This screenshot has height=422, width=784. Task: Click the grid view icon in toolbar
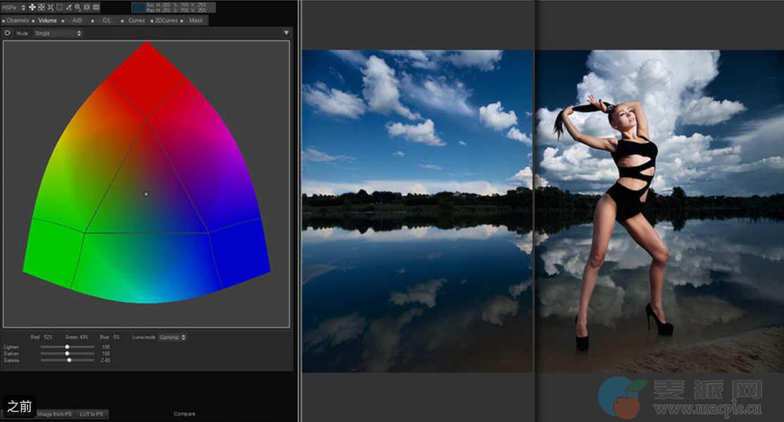(96, 7)
